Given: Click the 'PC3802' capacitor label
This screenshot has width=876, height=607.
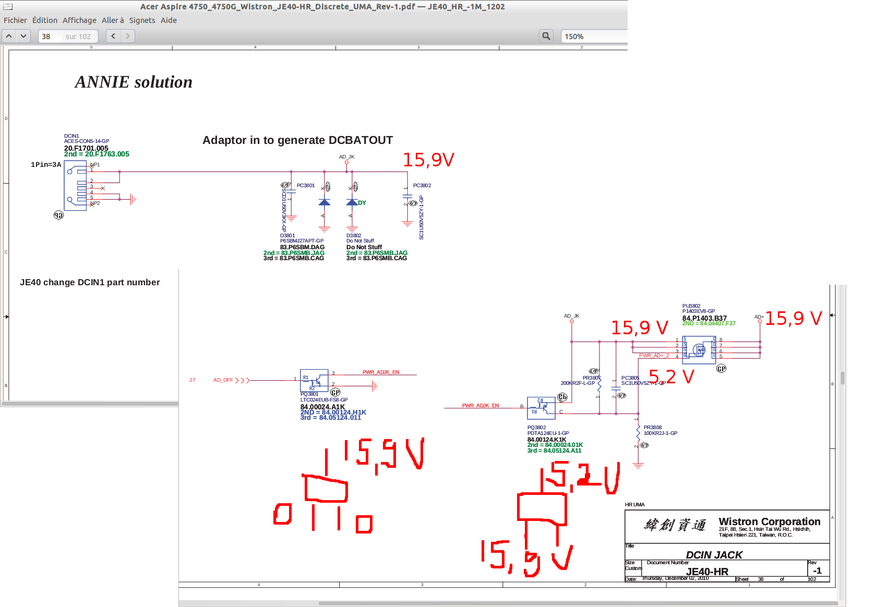Looking at the screenshot, I should point(422,186).
